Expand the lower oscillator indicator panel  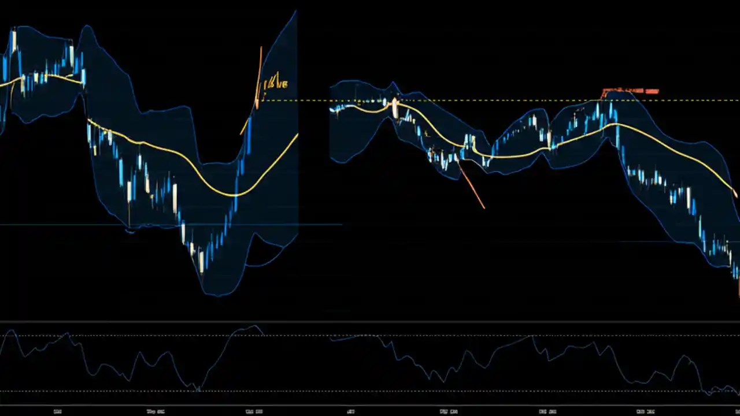tap(370, 361)
